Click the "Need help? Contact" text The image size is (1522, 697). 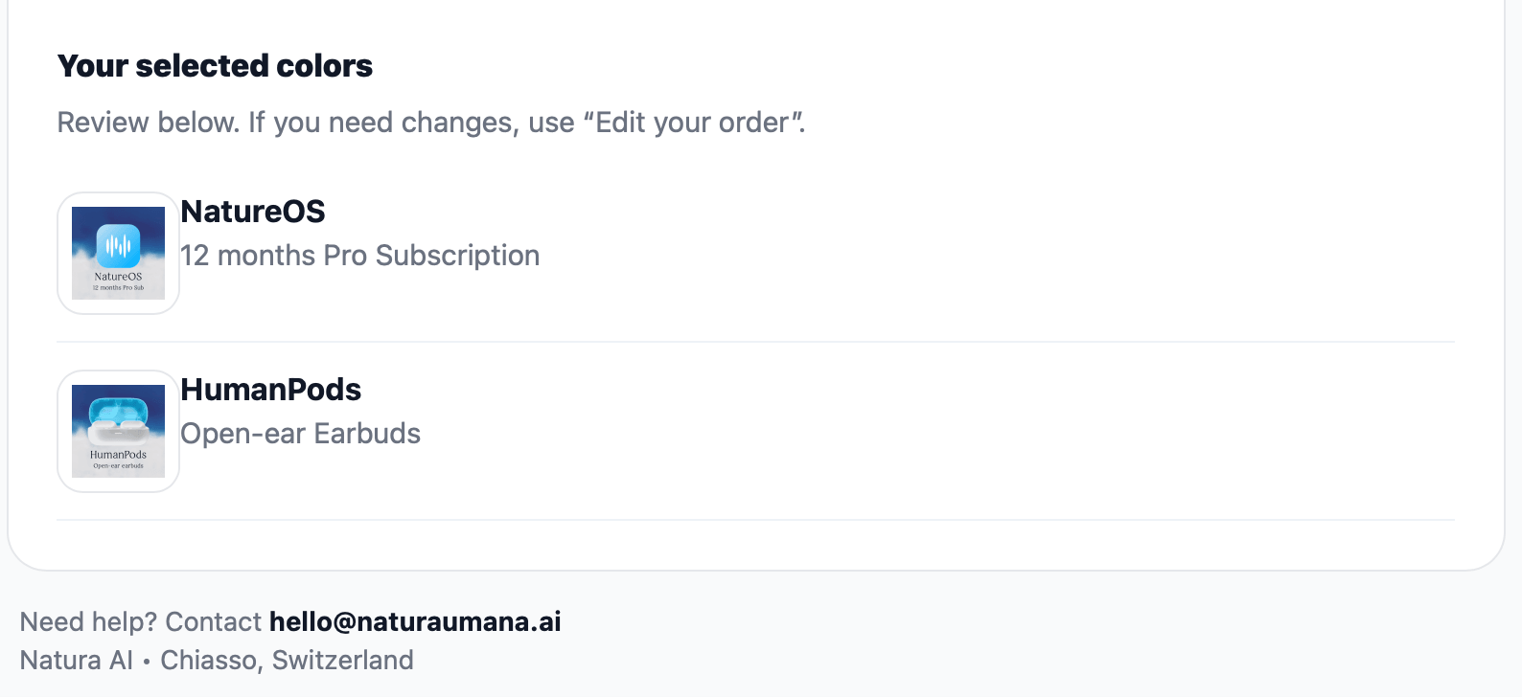(x=140, y=622)
